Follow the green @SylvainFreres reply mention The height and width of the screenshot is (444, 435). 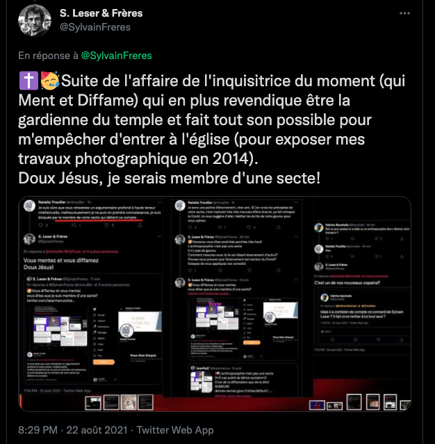(117, 56)
